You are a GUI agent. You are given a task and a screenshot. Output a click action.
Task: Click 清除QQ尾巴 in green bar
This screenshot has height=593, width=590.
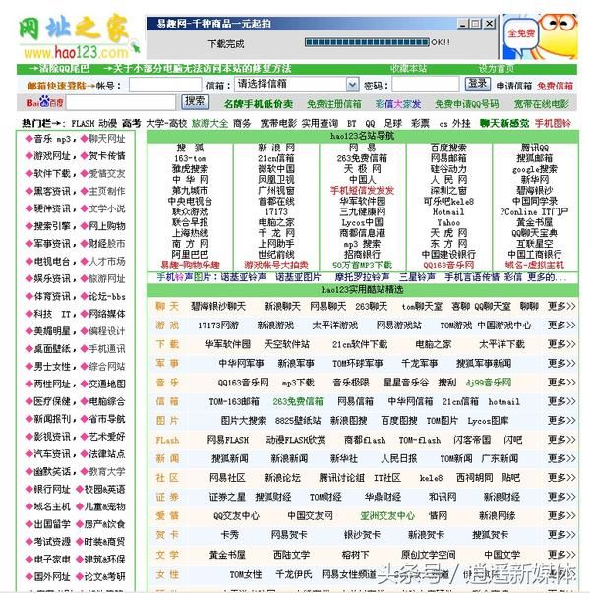59,69
